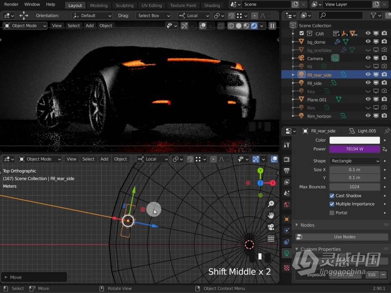Image resolution: width=391 pixels, height=293 pixels.
Task: Open Orientation Default dropdown
Action: pyautogui.click(x=92, y=16)
